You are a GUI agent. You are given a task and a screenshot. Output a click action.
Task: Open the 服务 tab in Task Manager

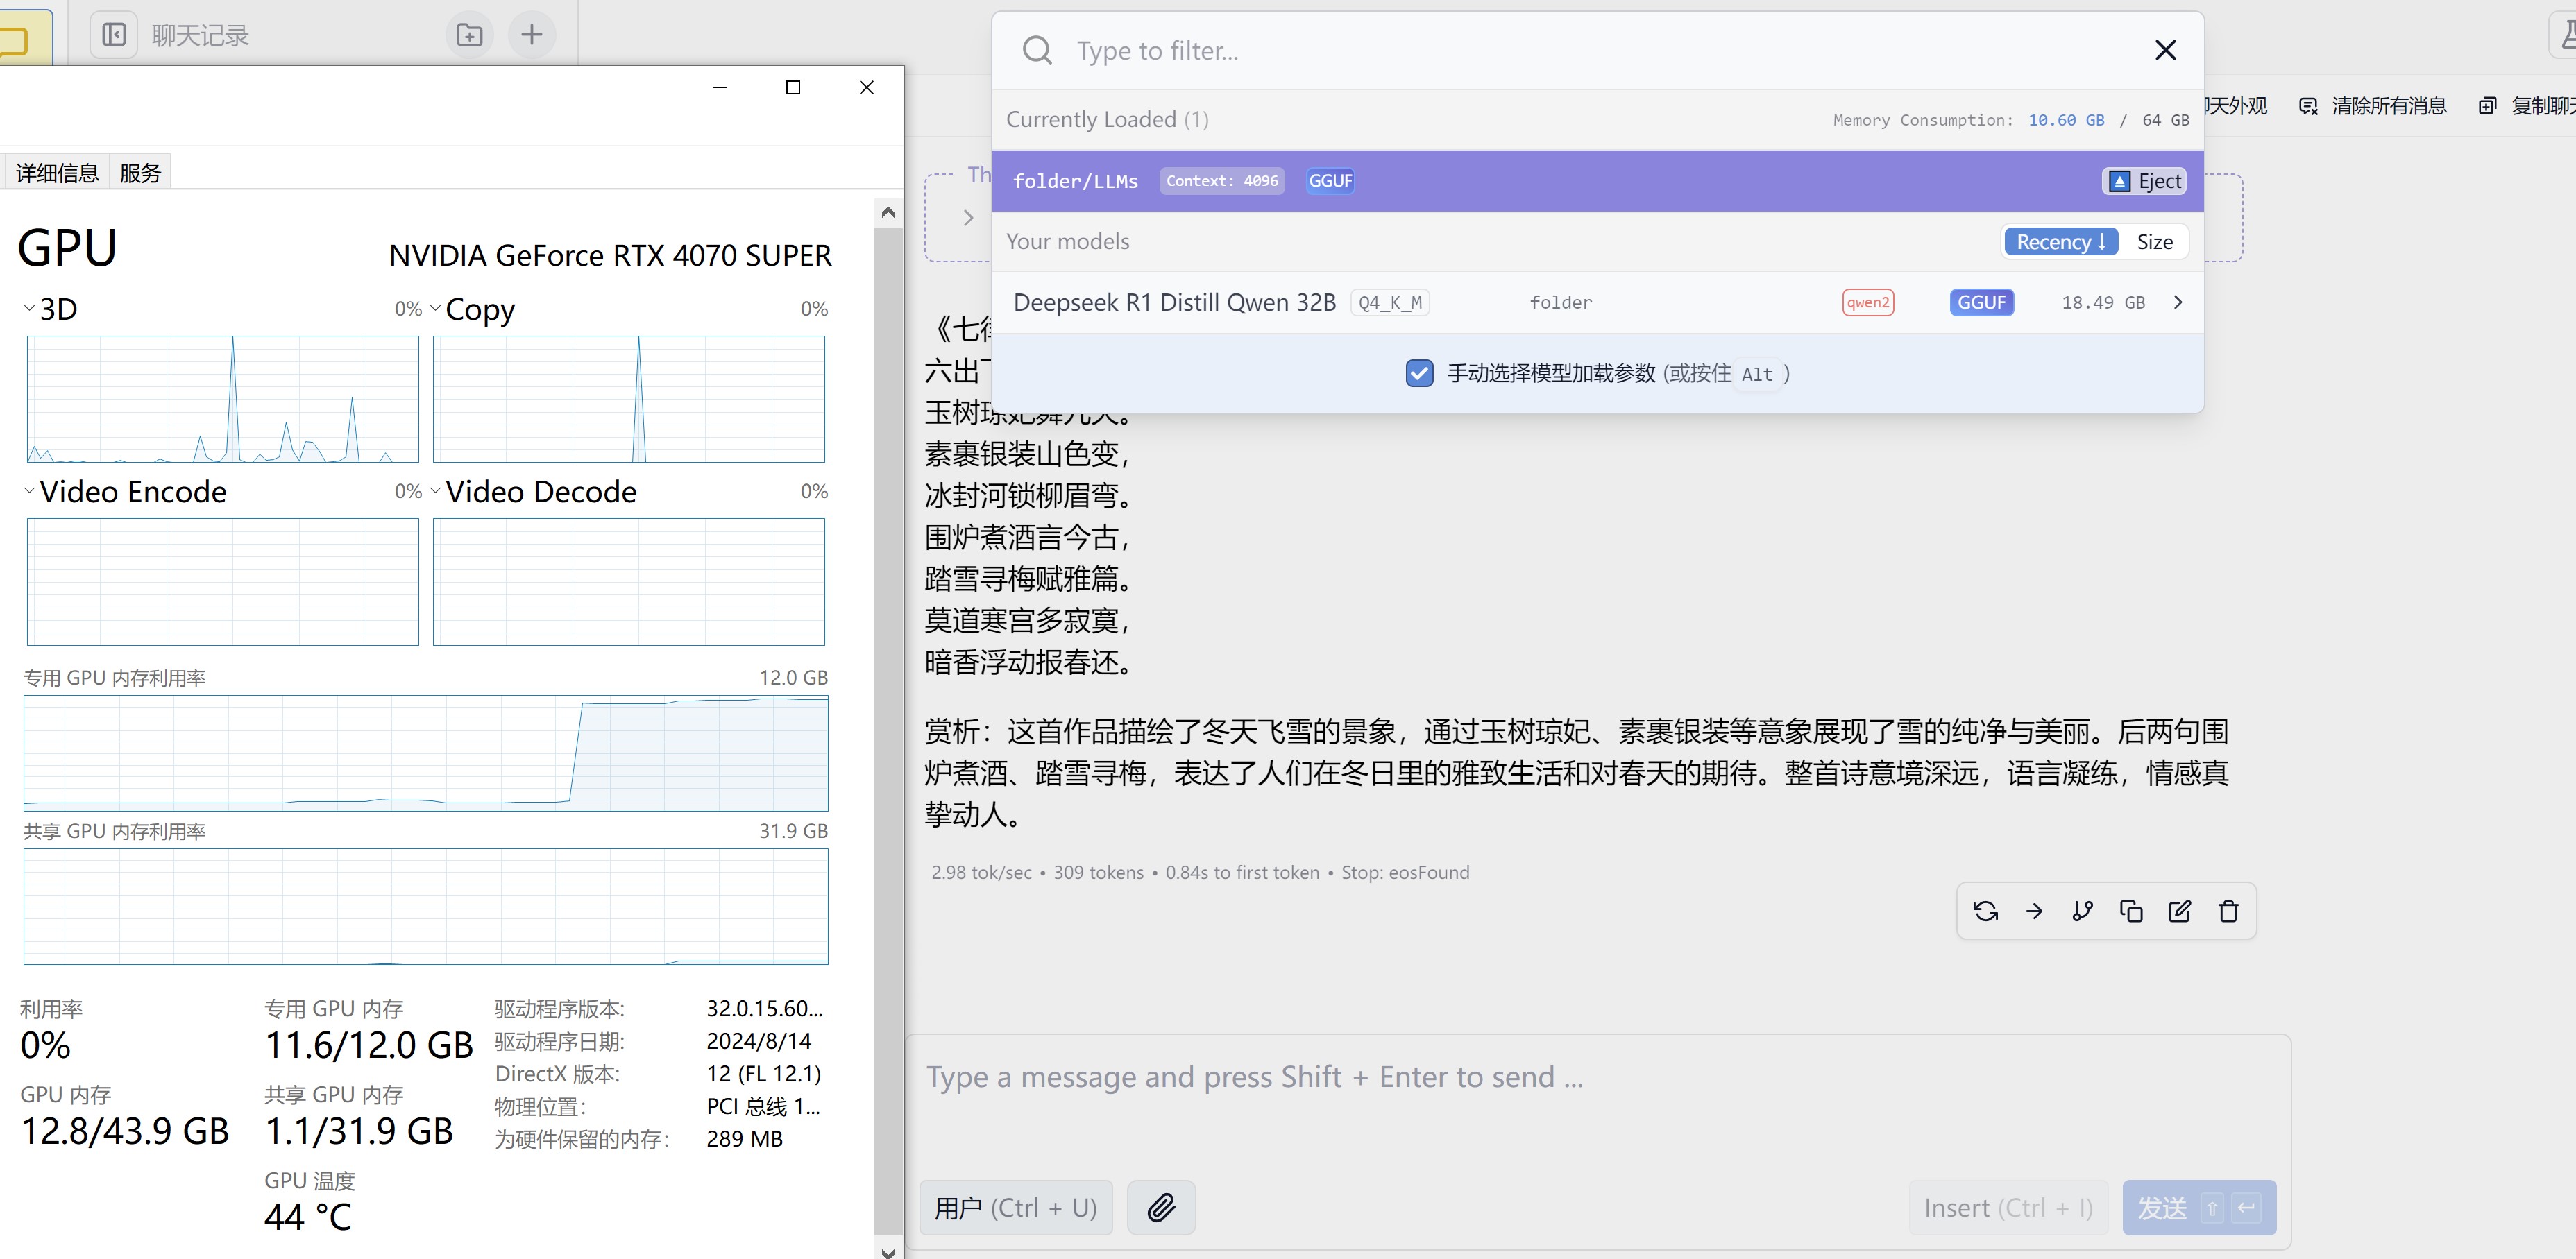tap(140, 173)
